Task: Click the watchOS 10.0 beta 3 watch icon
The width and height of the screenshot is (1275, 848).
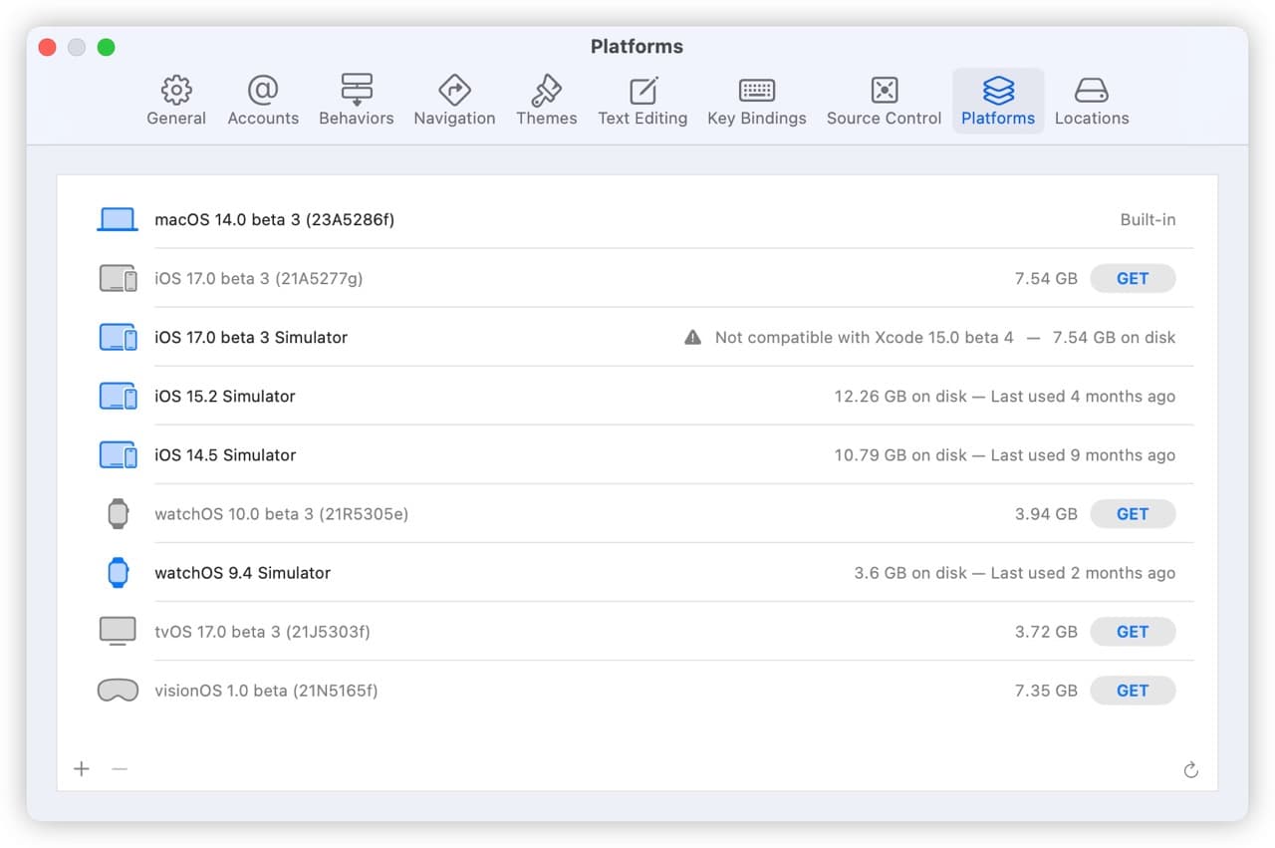Action: pyautogui.click(x=118, y=513)
